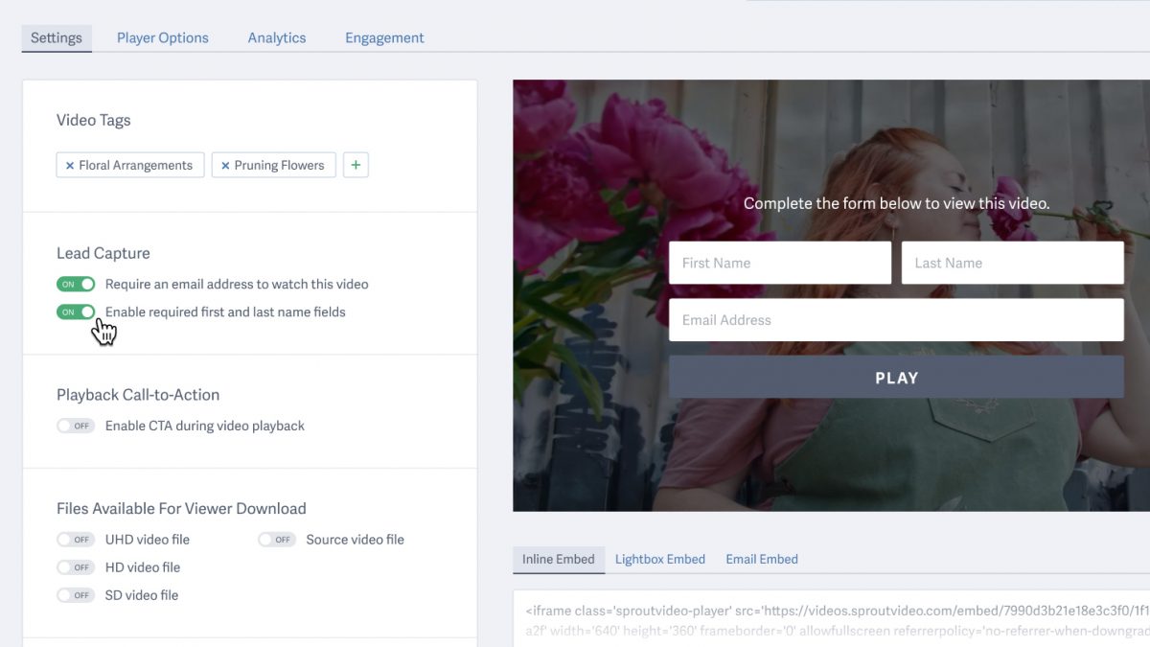Open the Analytics tab
1150x647 pixels.
click(277, 37)
